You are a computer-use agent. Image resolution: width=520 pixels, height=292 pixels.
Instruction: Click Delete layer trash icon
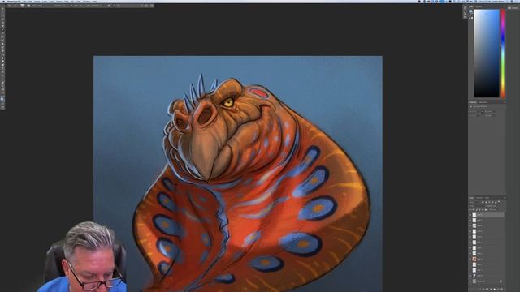502,289
